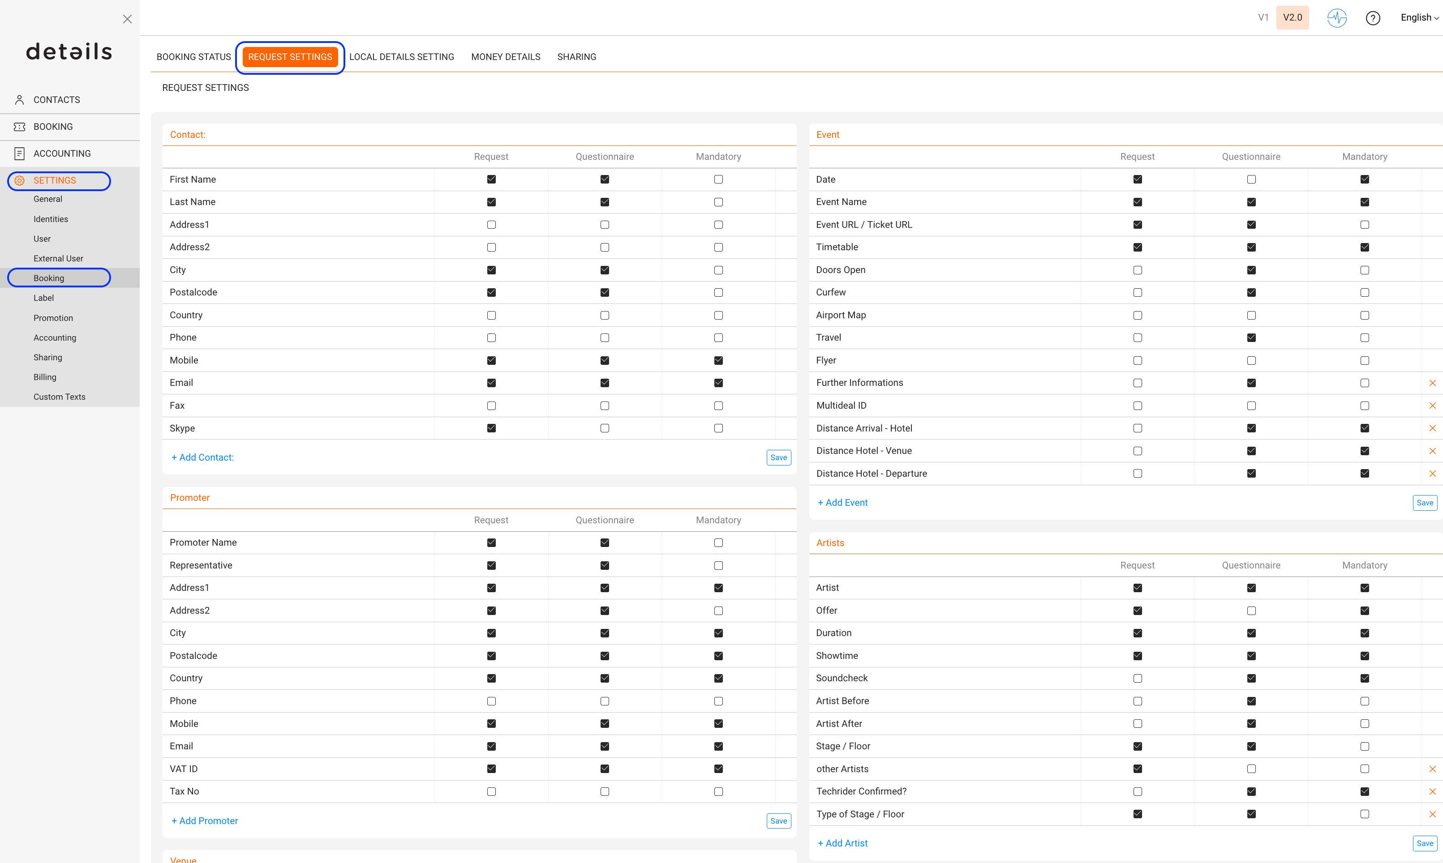The width and height of the screenshot is (1443, 863).
Task: Select version V2.0
Action: pyautogui.click(x=1293, y=17)
